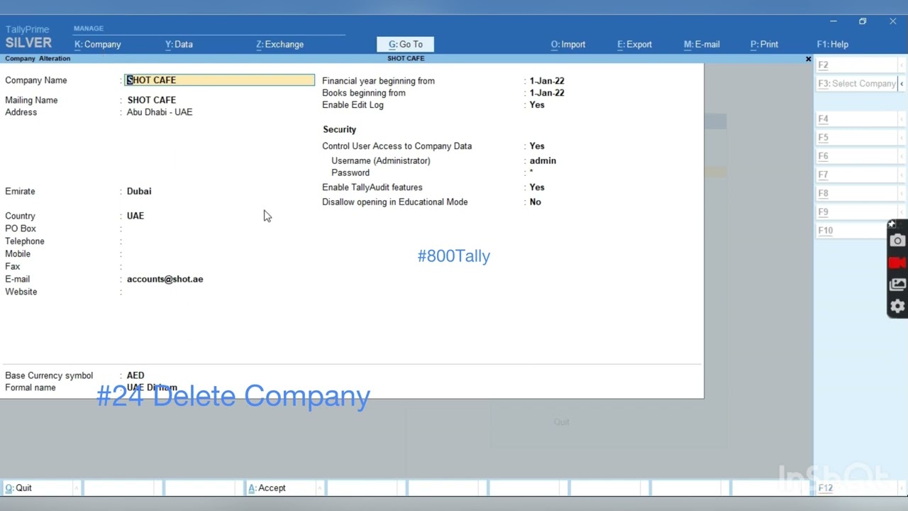Click the E-mail value accounts@shot.ae
The width and height of the screenshot is (908, 511).
(165, 279)
